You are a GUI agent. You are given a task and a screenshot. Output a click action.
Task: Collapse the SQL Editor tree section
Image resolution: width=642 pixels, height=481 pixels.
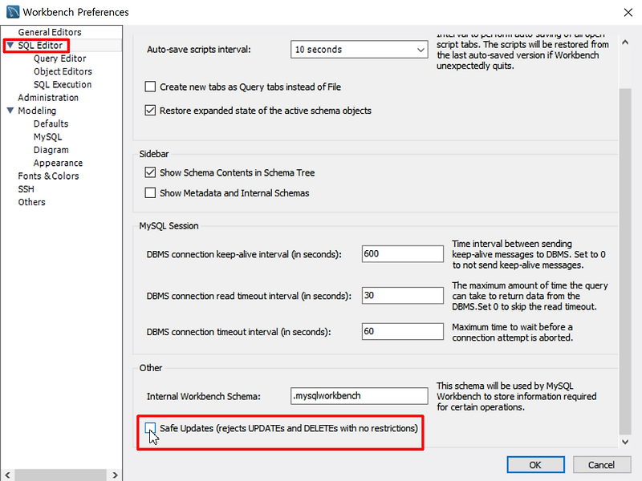(11, 45)
